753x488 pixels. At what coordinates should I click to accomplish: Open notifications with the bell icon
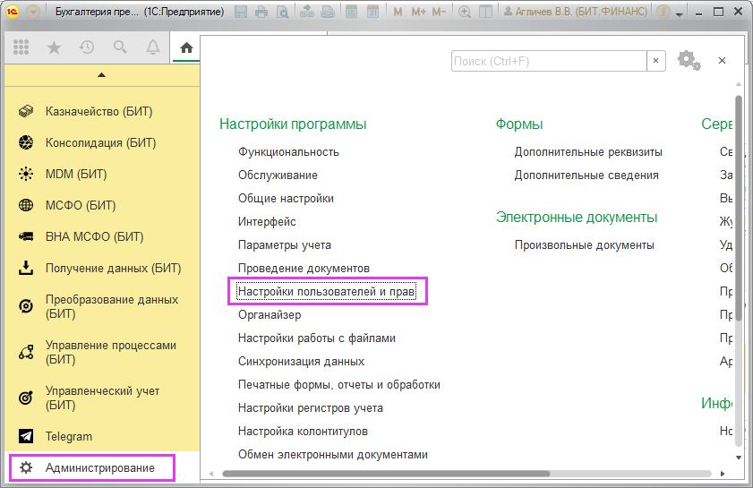click(153, 48)
